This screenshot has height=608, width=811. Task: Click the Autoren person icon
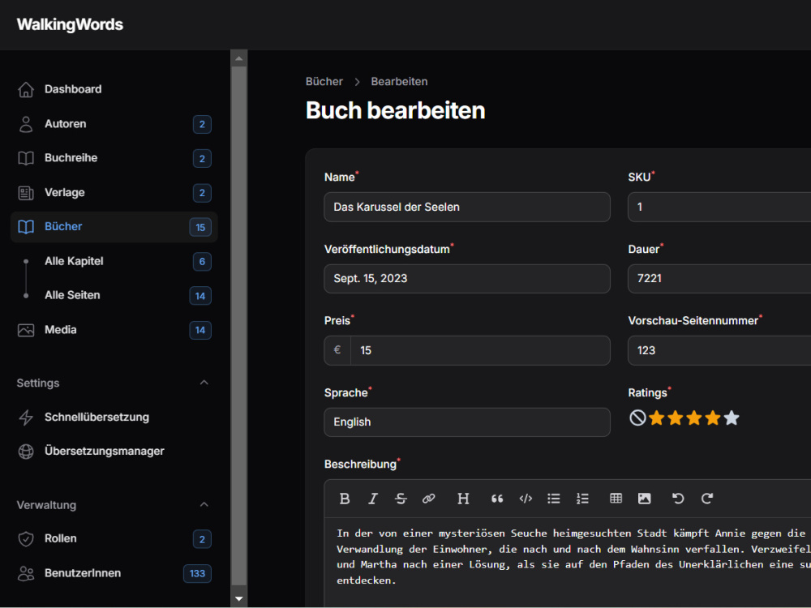(x=26, y=124)
